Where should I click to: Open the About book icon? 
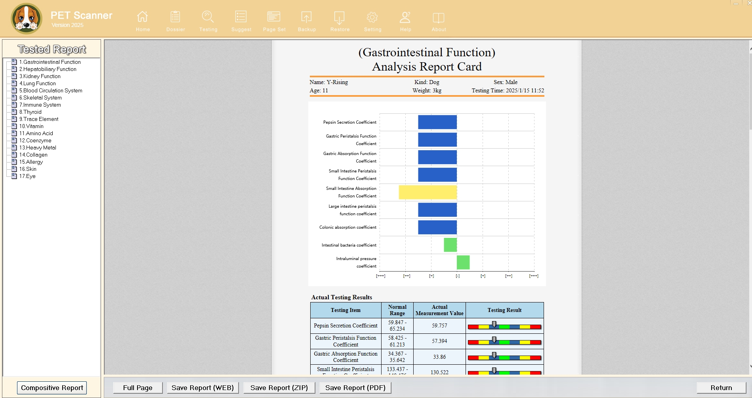point(439,17)
